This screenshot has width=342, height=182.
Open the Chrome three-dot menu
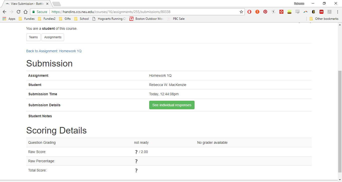pyautogui.click(x=337, y=12)
